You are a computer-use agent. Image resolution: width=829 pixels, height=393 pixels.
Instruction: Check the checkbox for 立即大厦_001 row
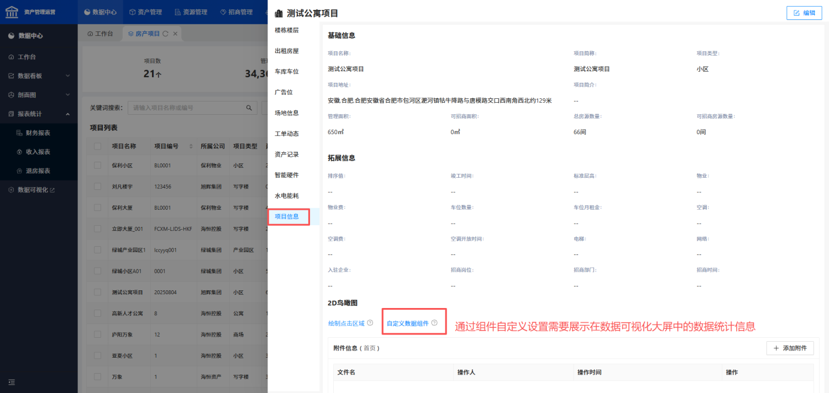pyautogui.click(x=98, y=229)
